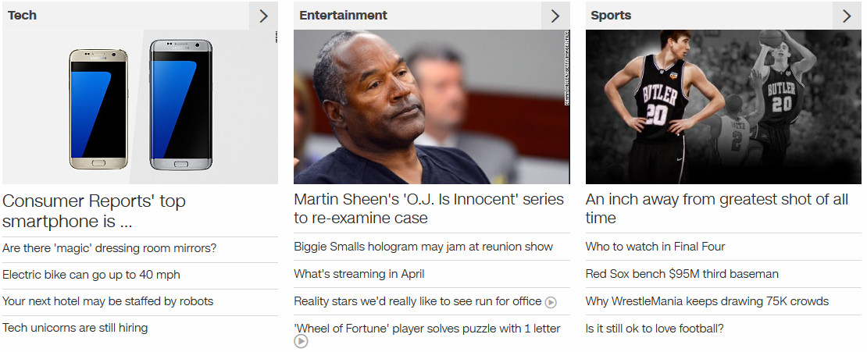The height and width of the screenshot is (352, 867).
Task: Open Red Sox bench third baseman story
Action: (683, 273)
